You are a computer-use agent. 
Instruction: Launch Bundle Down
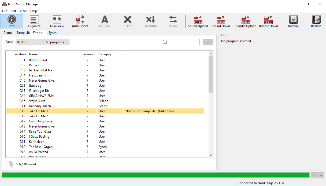pos(268,21)
